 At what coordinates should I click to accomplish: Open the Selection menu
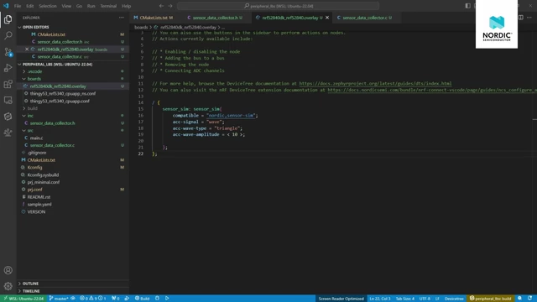point(48,6)
